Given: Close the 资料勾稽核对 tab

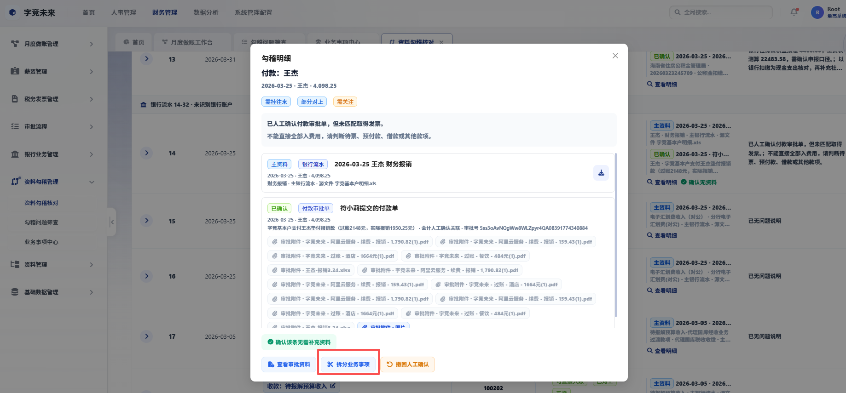Looking at the screenshot, I should [441, 42].
